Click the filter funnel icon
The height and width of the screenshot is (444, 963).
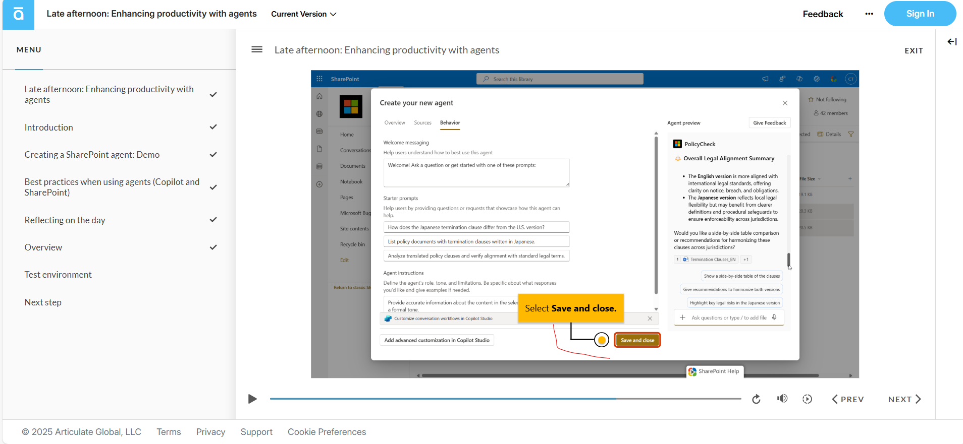851,134
